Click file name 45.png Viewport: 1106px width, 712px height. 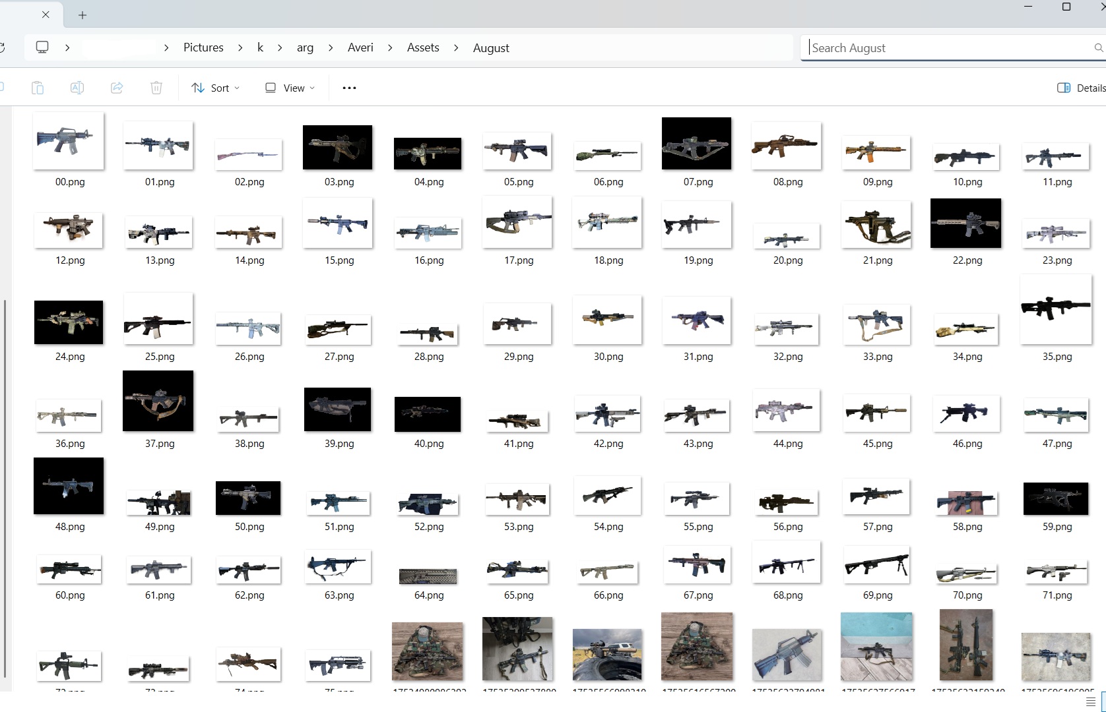point(878,444)
